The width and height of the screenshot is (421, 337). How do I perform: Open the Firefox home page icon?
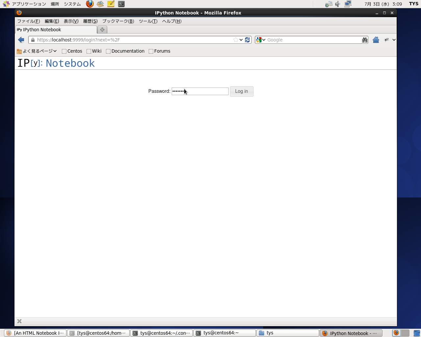[x=376, y=40]
